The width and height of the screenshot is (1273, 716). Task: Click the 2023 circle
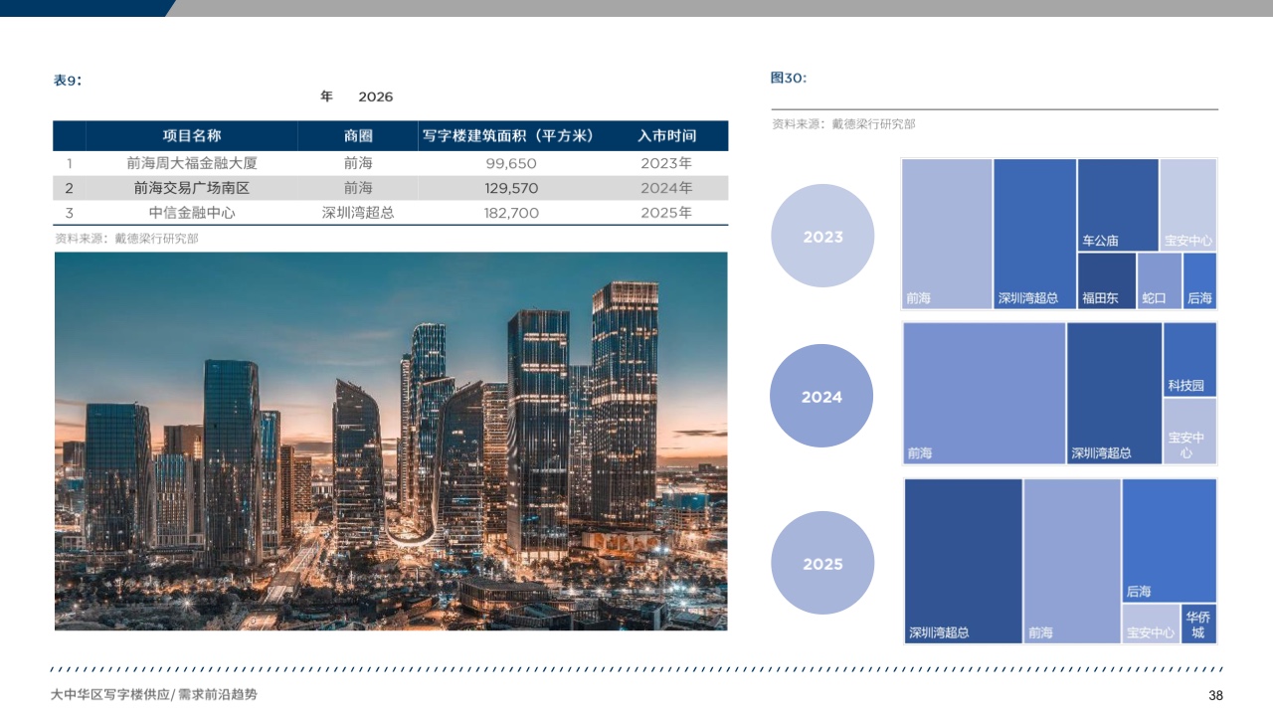pos(822,237)
